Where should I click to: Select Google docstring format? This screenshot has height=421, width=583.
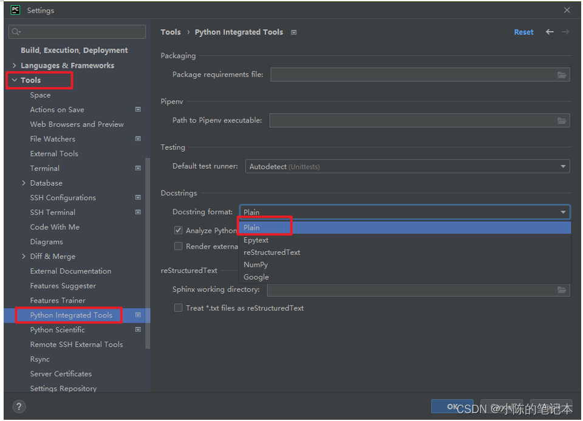[404, 277]
